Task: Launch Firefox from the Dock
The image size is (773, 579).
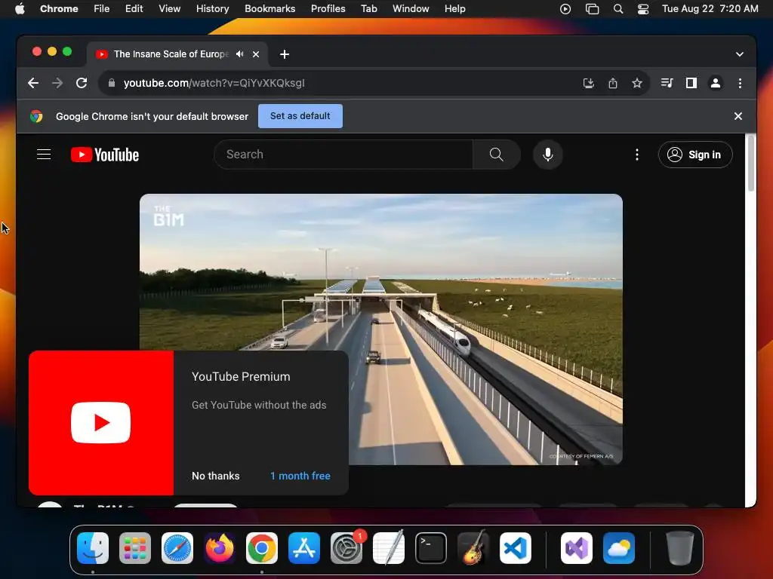Action: pos(220,548)
